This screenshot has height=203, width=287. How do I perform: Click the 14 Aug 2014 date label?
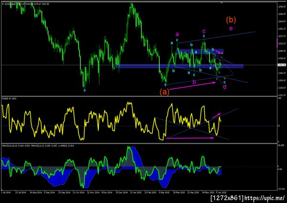[35, 192]
